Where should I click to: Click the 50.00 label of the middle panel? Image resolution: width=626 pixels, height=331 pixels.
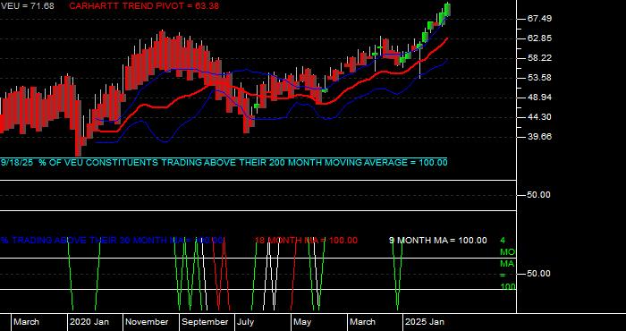coord(539,195)
